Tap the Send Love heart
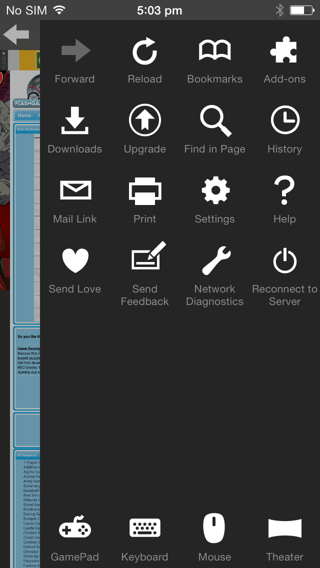The image size is (320, 568). [75, 260]
